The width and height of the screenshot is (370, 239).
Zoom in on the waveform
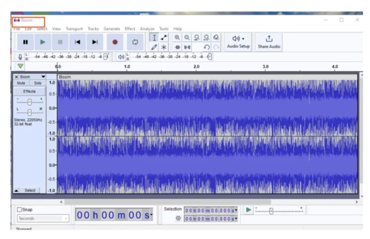pos(177,37)
